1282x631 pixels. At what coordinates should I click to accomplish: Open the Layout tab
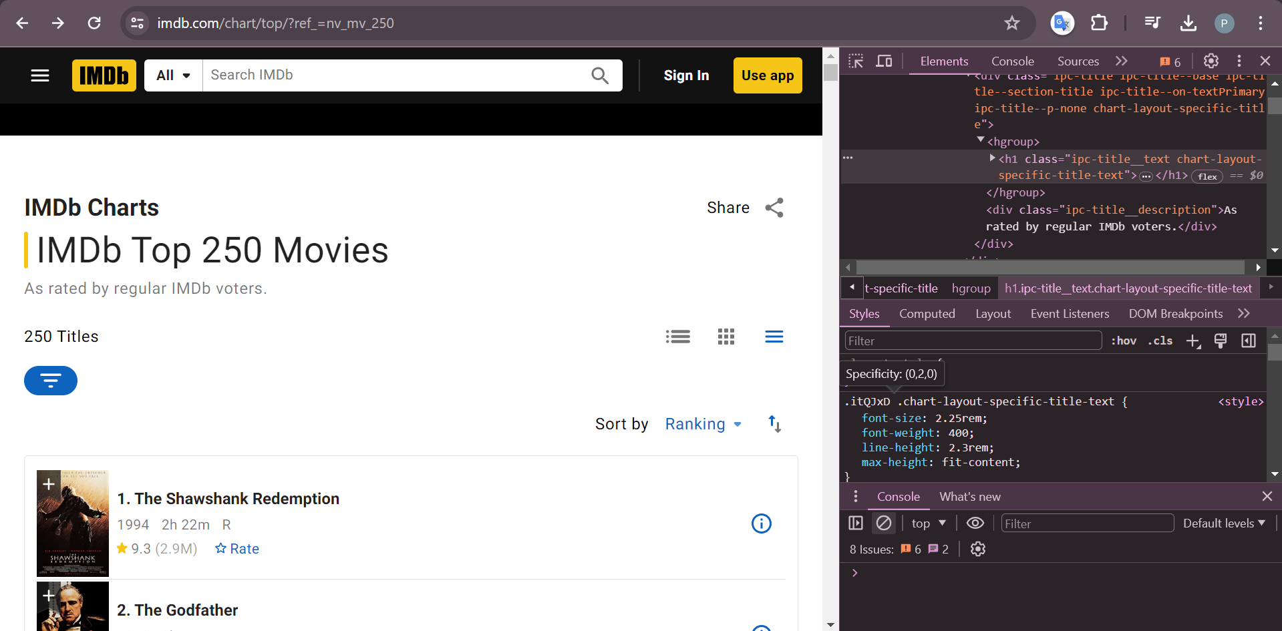pyautogui.click(x=993, y=314)
